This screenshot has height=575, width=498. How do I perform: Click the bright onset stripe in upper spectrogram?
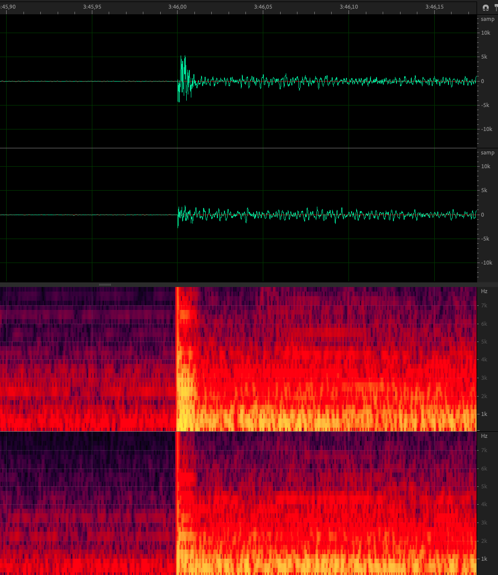[177, 357]
